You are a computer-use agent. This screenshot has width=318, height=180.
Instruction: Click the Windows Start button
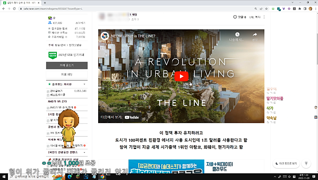click(x=4, y=176)
